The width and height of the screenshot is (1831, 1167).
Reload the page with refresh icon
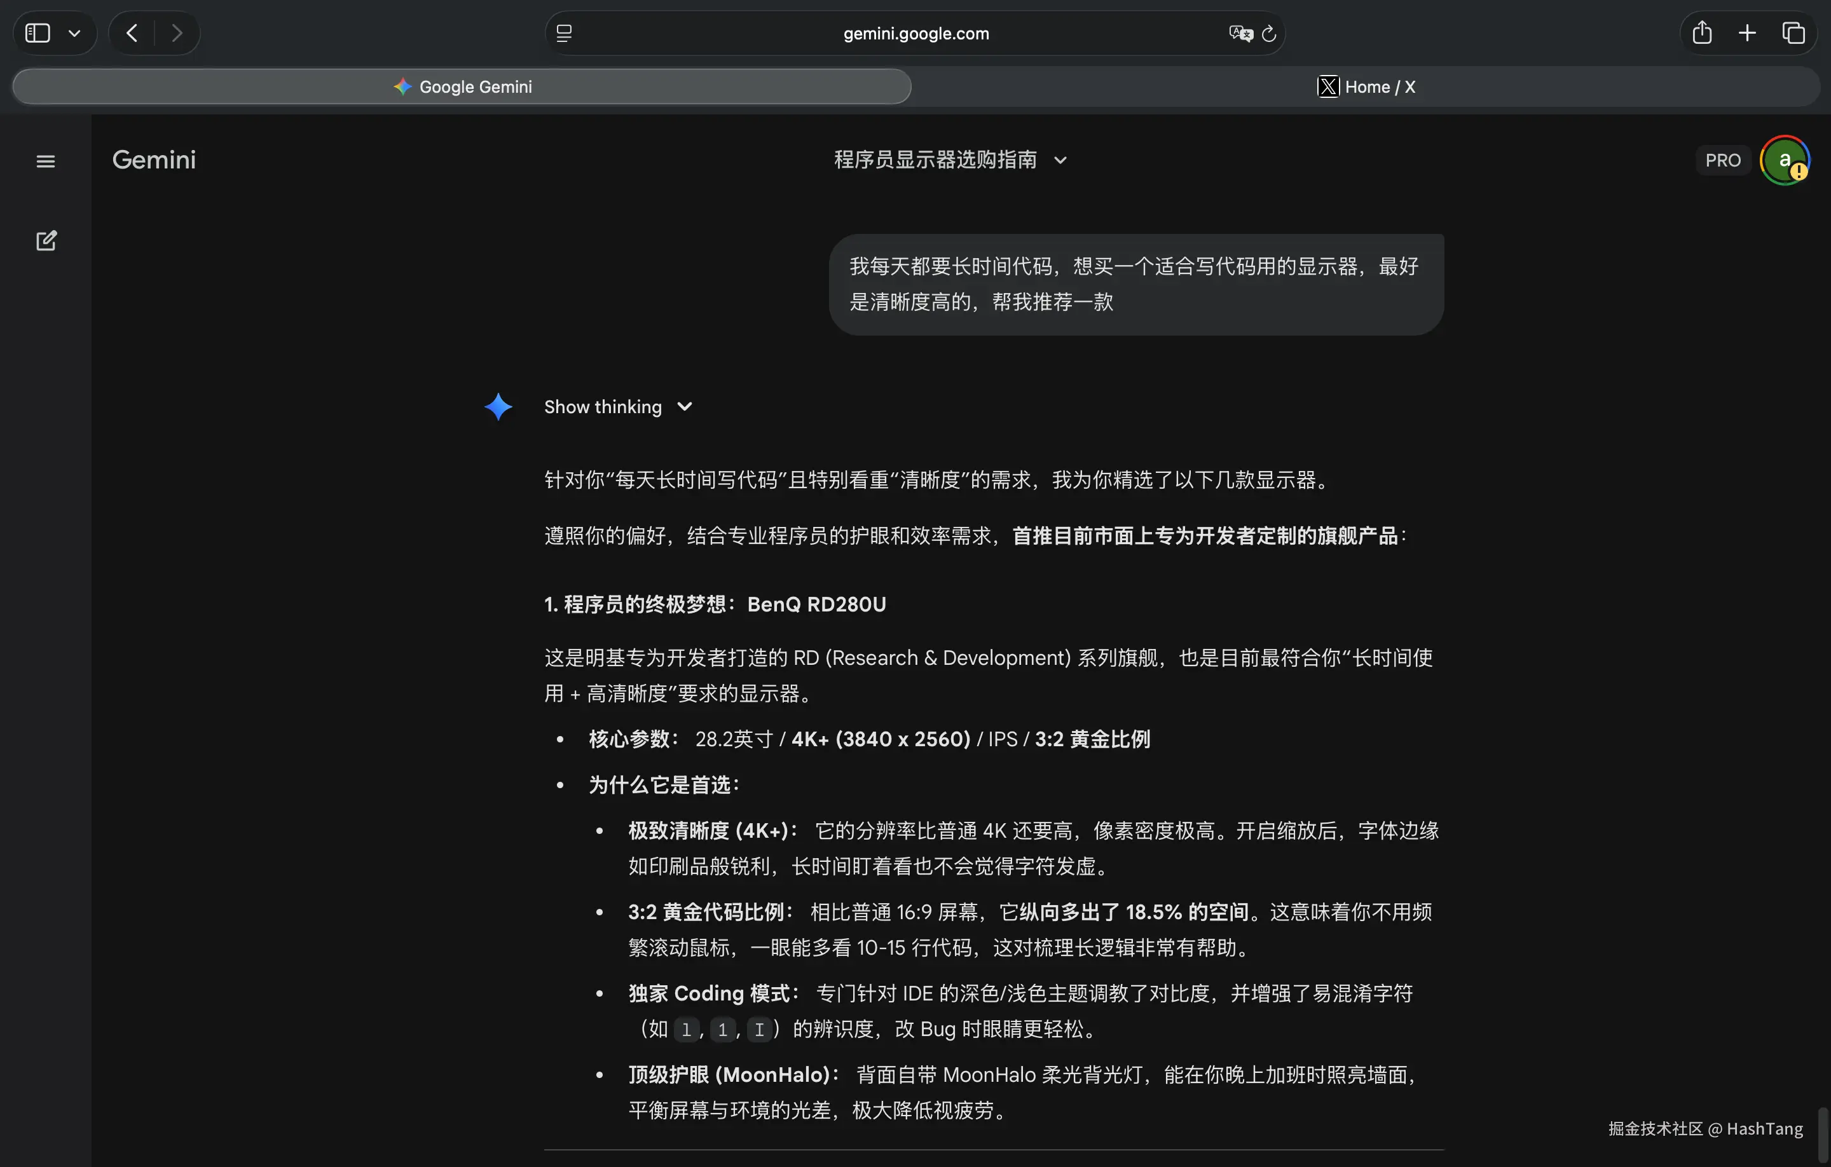click(1268, 34)
